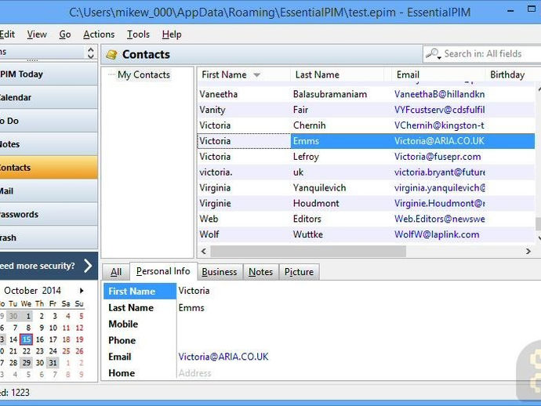
Task: Open the To Do module
Action: point(49,121)
